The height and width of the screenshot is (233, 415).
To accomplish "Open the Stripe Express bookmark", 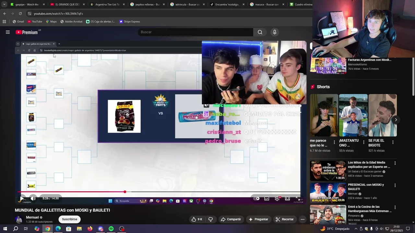I will pos(129,22).
